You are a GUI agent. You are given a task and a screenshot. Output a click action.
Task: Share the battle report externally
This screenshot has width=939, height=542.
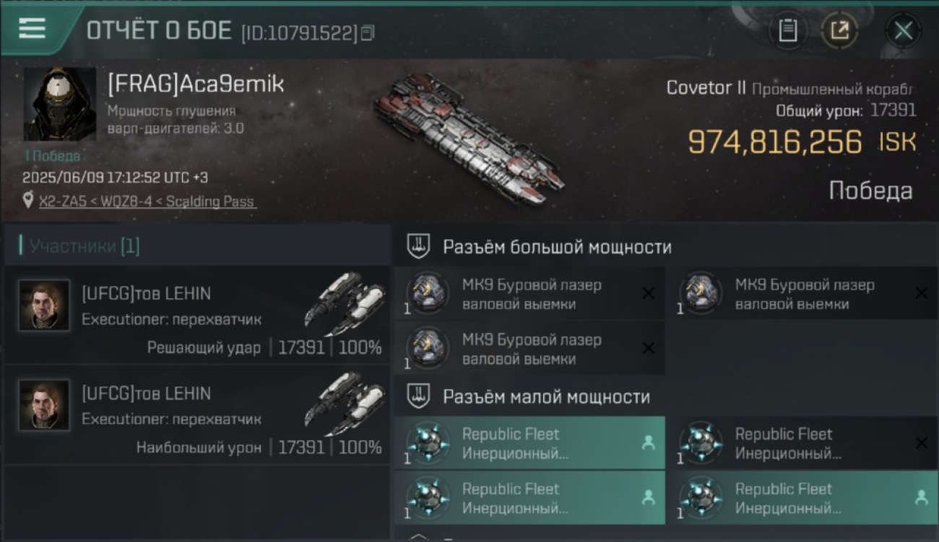(x=839, y=30)
